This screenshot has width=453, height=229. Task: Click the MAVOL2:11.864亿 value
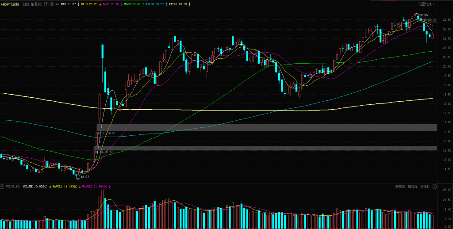coord(95,187)
